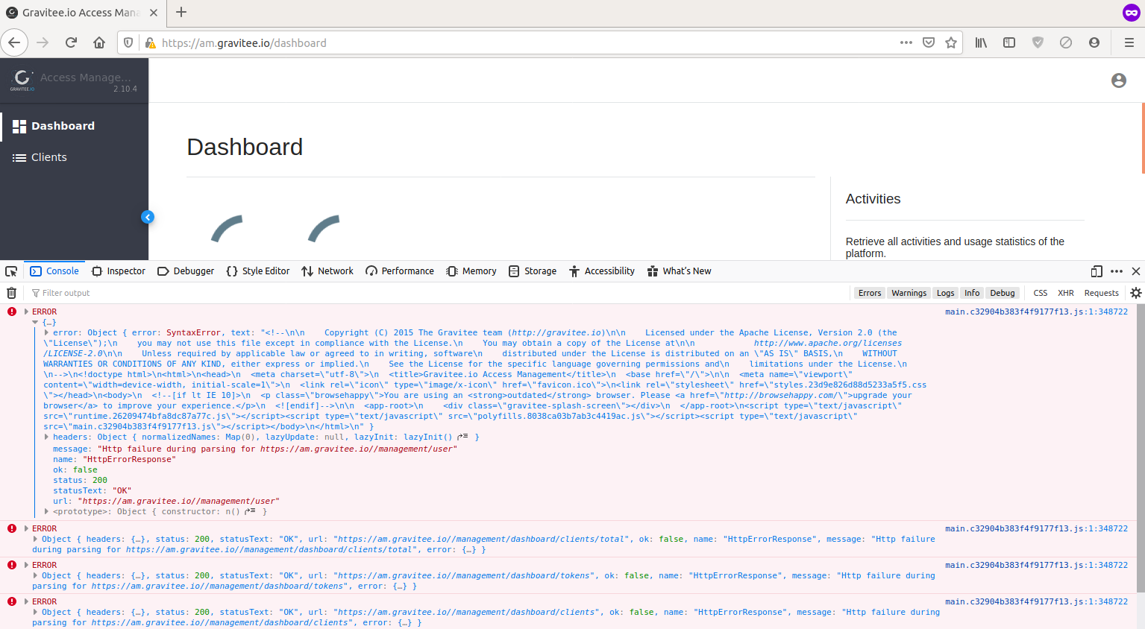Open the Gravitee user account avatar

click(x=1118, y=81)
